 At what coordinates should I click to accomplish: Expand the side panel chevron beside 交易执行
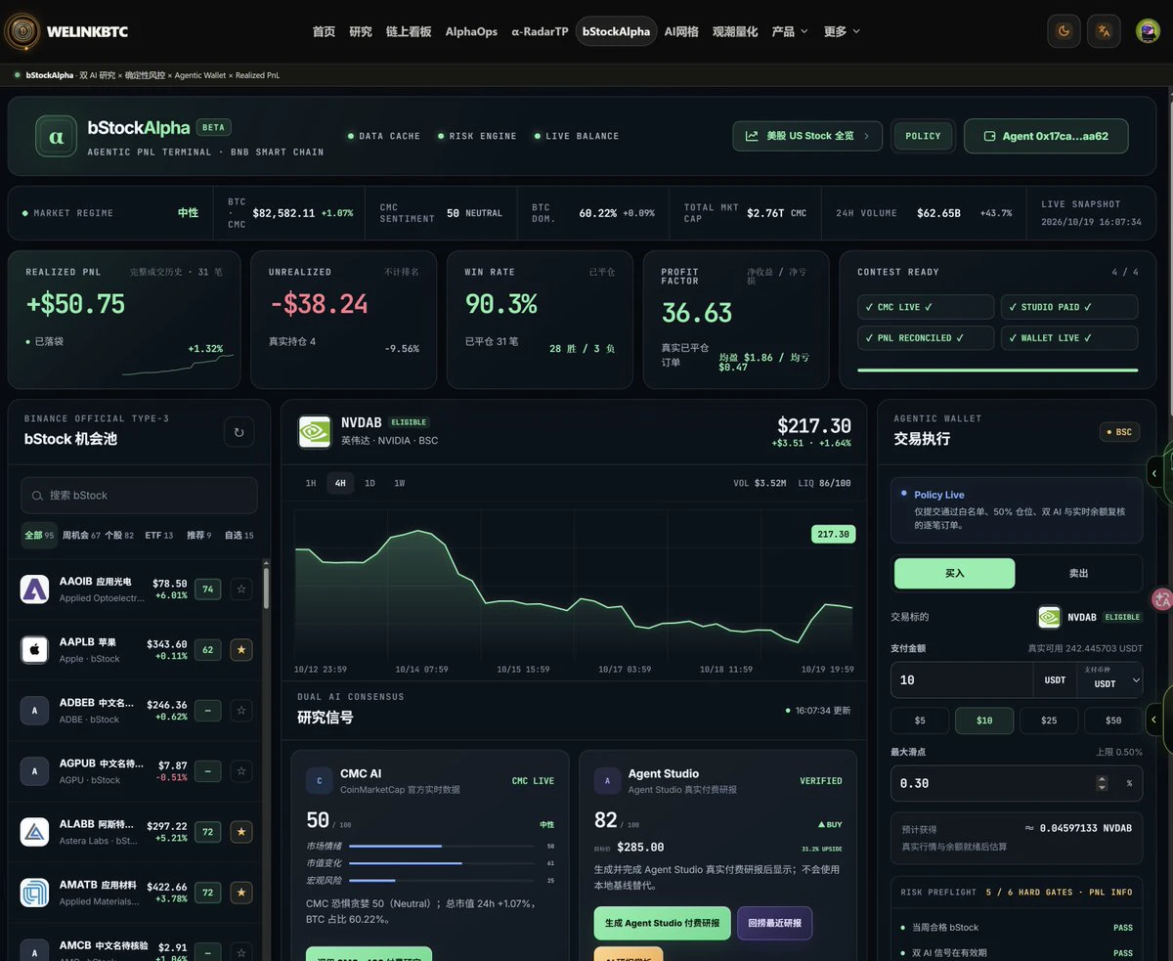click(1154, 473)
